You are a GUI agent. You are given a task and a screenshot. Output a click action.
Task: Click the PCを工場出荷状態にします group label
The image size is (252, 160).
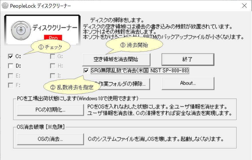click(x=78, y=98)
